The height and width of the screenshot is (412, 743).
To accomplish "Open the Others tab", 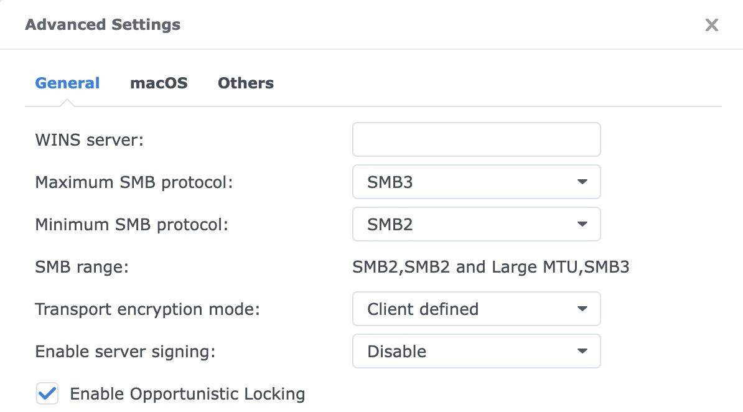I will coord(246,83).
